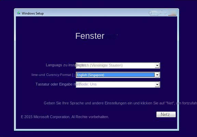
Task: Open the language to install dropdown arrow
Action: (157, 65)
